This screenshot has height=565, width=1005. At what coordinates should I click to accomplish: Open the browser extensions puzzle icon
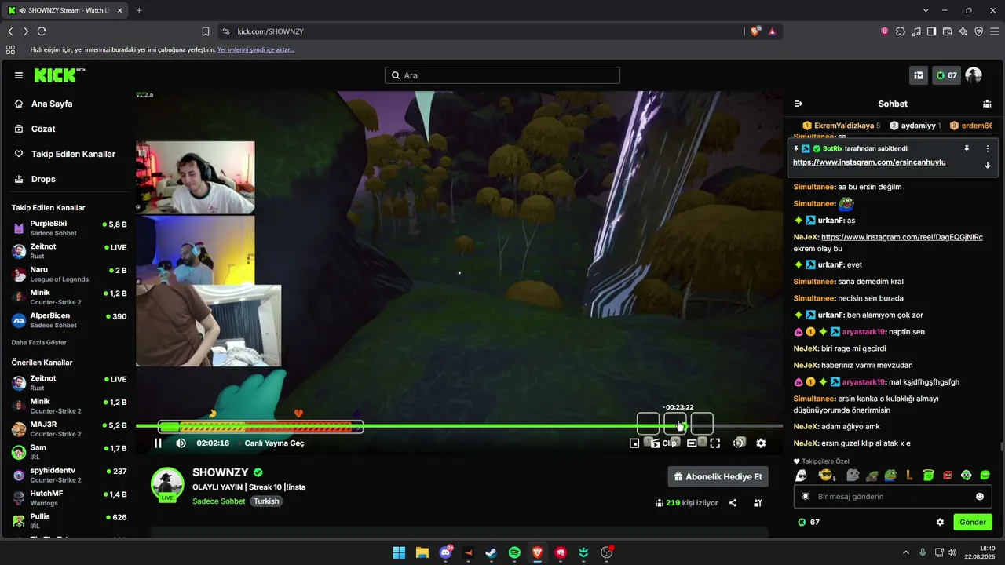point(901,31)
